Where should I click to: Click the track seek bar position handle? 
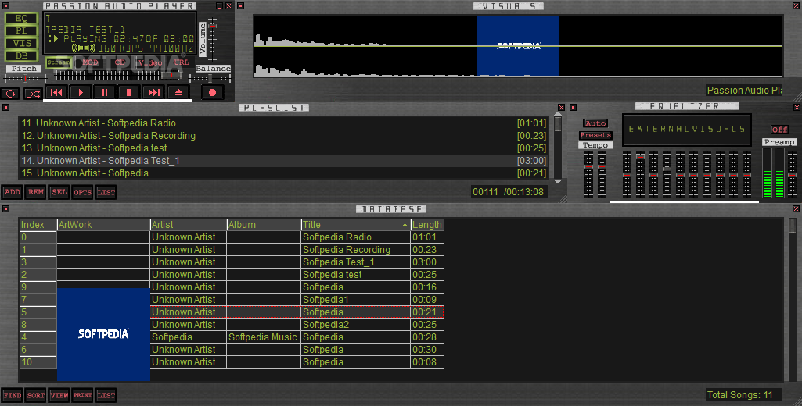pos(171,76)
